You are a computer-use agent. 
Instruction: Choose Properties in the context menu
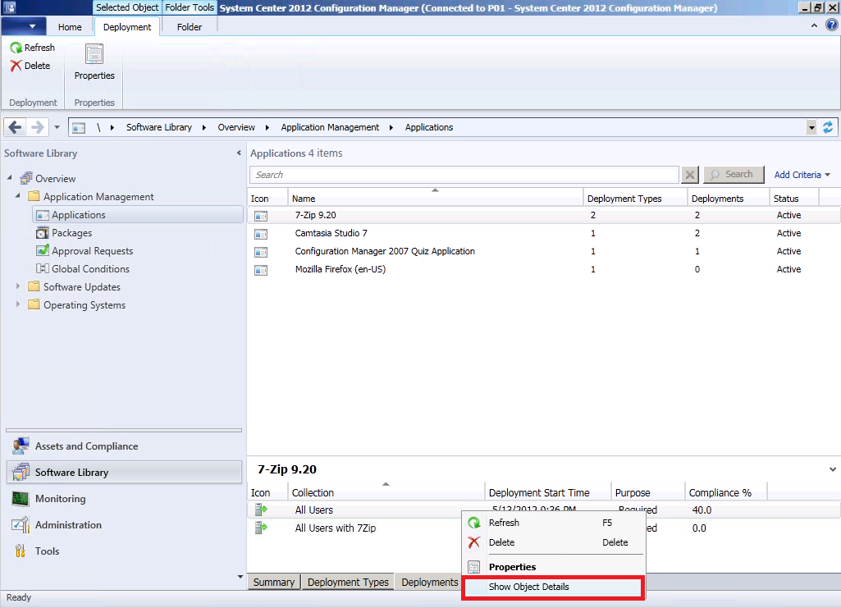pyautogui.click(x=554, y=567)
